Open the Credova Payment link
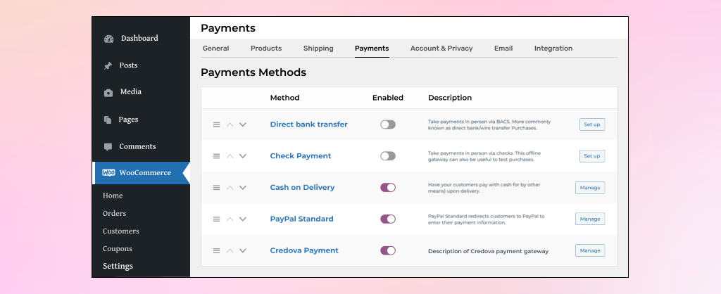Viewport: 721px width, 294px height. tap(304, 251)
